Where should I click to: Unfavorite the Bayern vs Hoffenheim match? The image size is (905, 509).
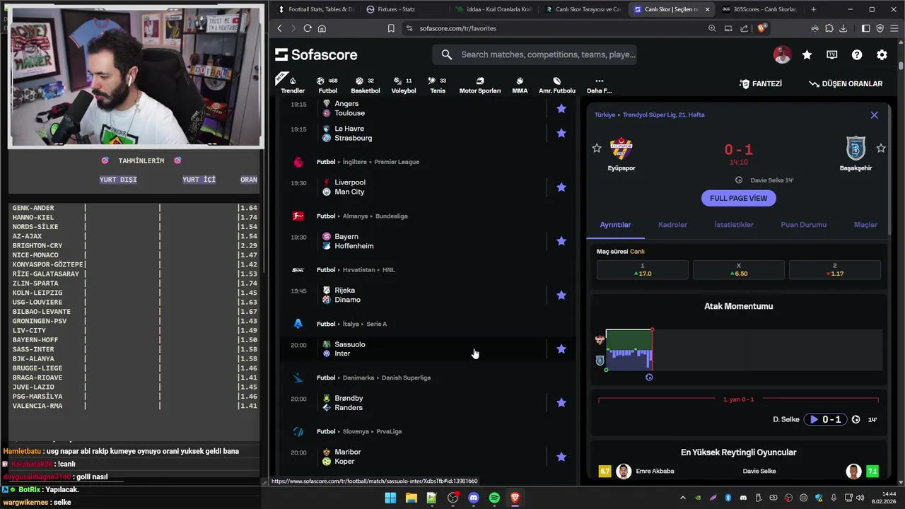561,241
